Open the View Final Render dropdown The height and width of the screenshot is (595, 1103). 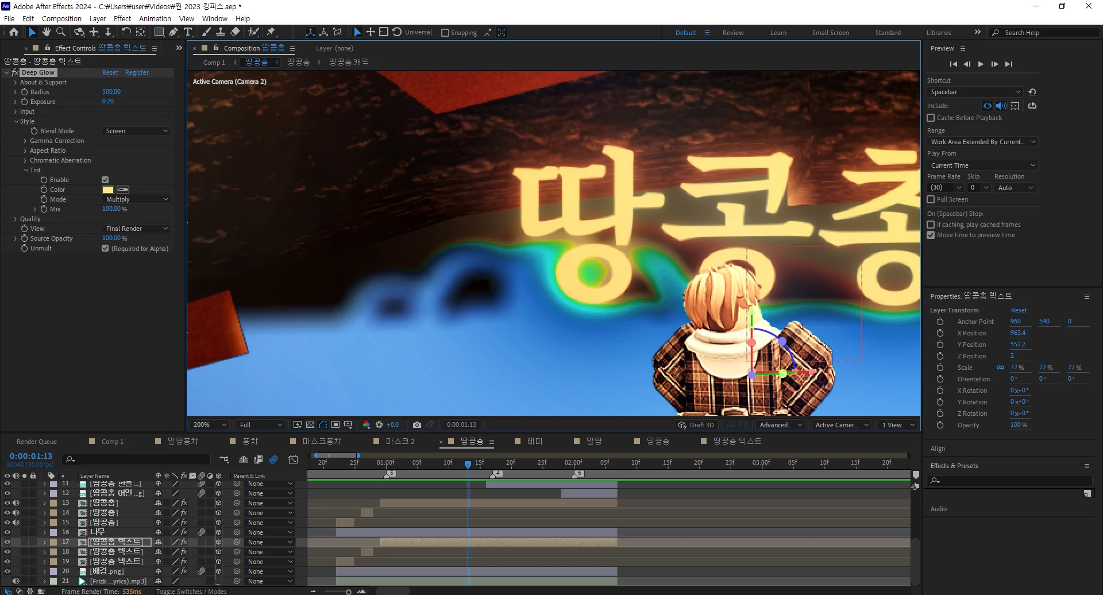tap(137, 229)
